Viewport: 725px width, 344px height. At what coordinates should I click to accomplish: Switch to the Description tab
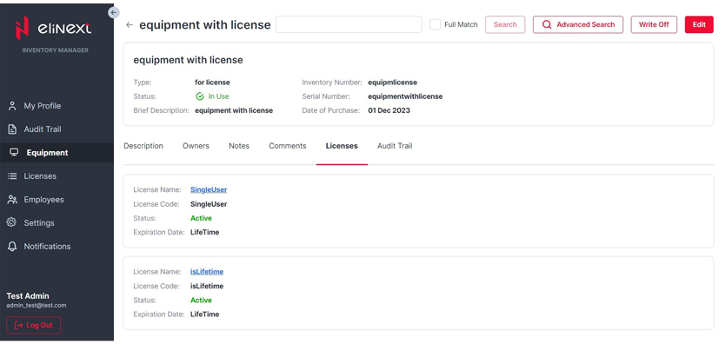(143, 146)
